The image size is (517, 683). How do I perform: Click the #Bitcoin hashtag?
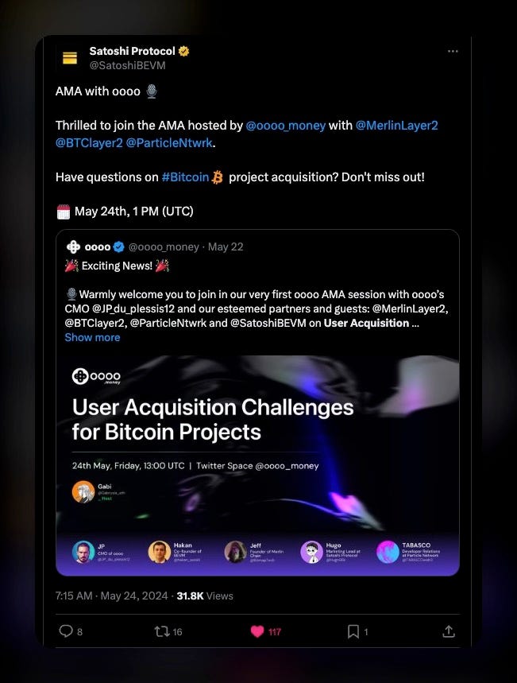[185, 177]
